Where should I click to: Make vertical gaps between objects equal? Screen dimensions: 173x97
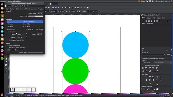pyautogui.click(x=157, y=80)
